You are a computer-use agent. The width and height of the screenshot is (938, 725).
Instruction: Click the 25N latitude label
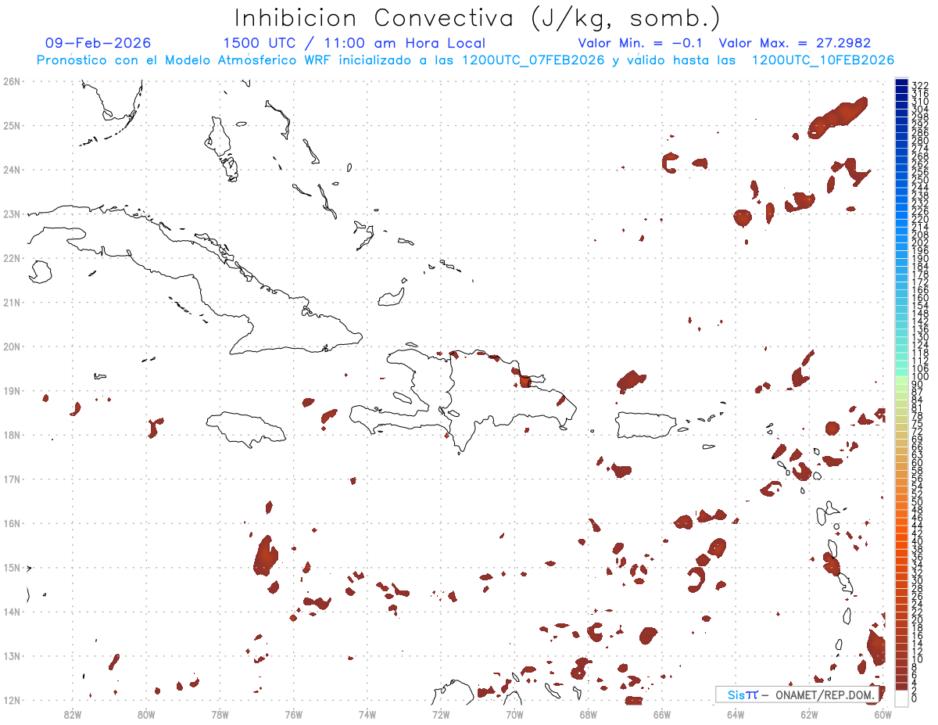pyautogui.click(x=11, y=125)
